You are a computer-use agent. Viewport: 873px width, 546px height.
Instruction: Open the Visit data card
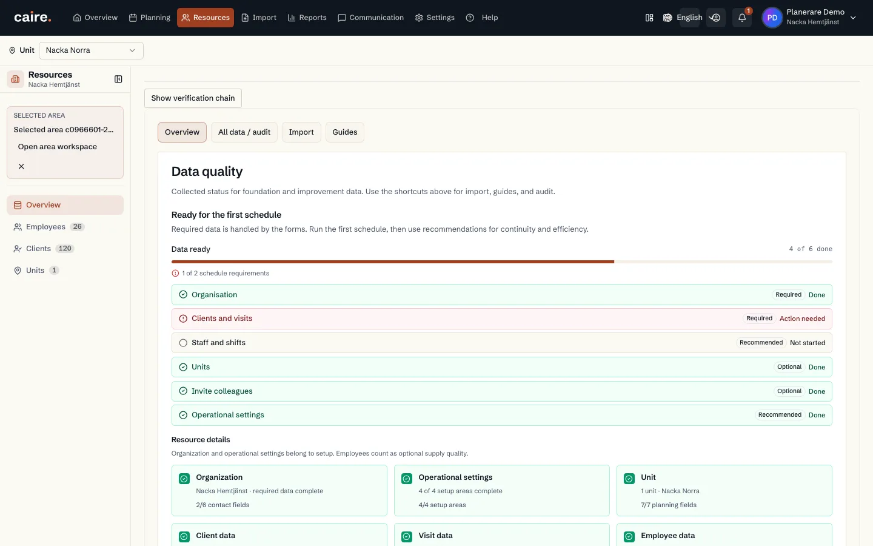coord(502,535)
